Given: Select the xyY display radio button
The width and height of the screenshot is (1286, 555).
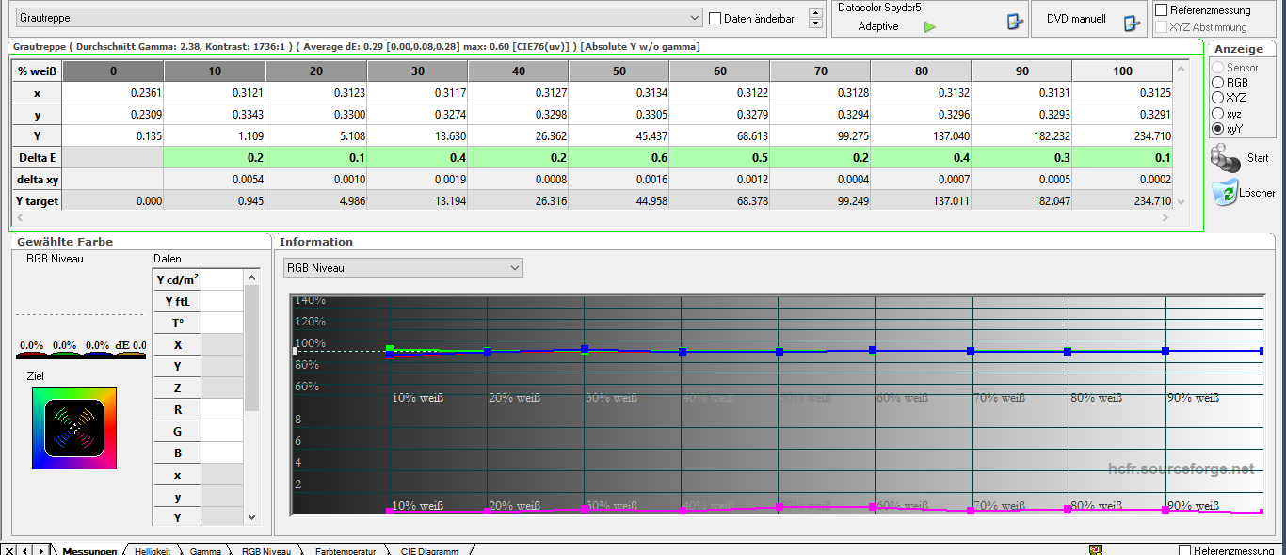Looking at the screenshot, I should point(1218,128).
